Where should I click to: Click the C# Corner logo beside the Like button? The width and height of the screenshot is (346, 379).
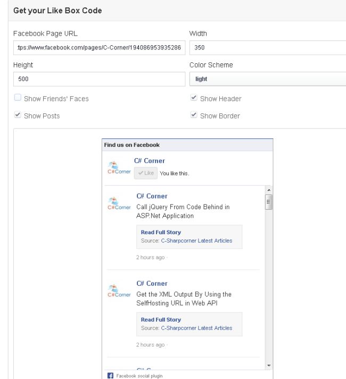click(119, 168)
